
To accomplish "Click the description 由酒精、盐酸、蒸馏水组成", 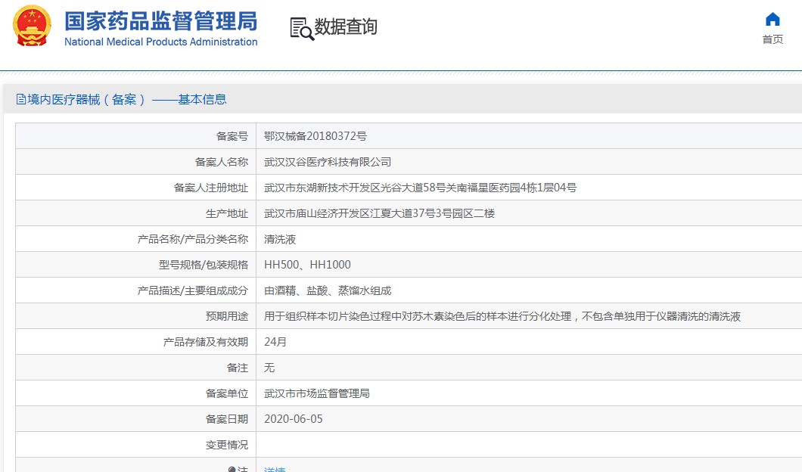I will coord(328,290).
